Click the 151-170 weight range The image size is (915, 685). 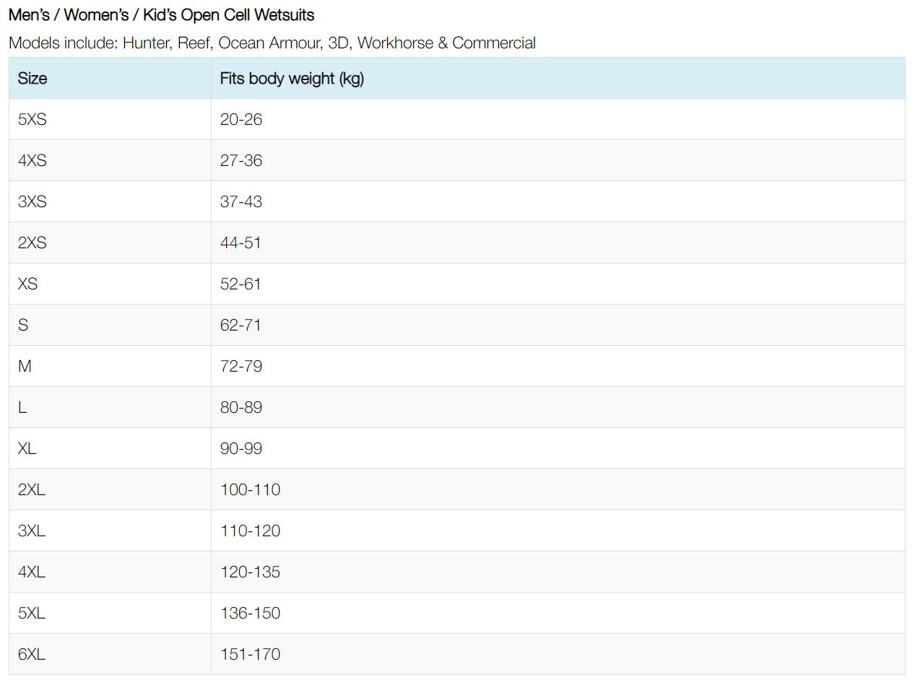[x=251, y=655]
